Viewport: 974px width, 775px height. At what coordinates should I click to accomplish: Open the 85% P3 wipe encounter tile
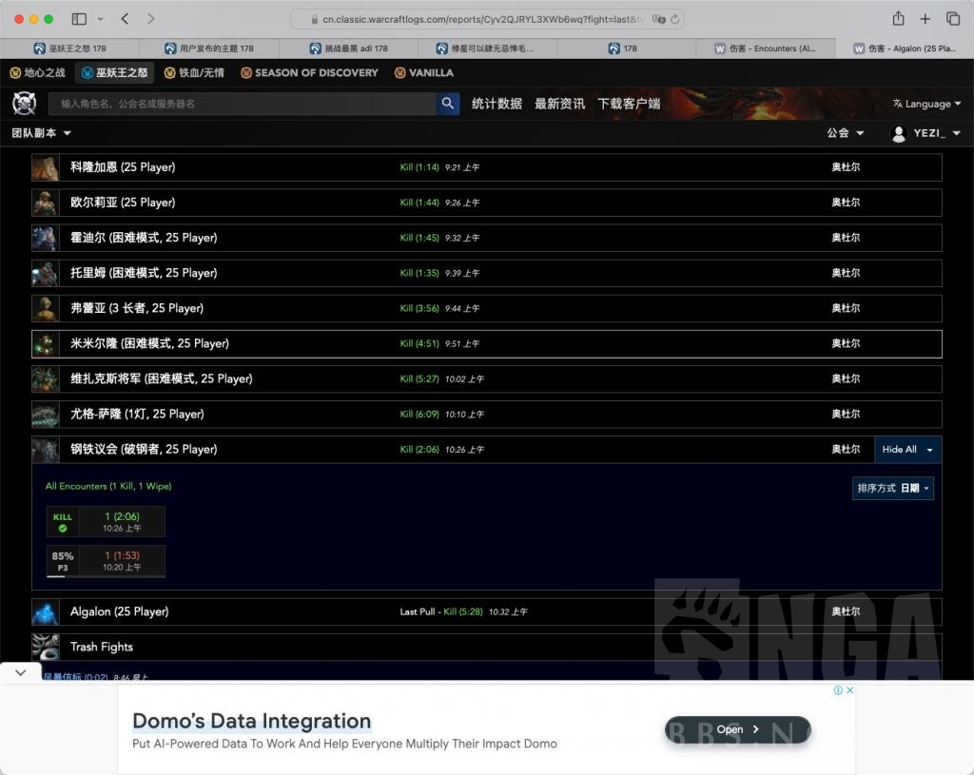pos(106,561)
